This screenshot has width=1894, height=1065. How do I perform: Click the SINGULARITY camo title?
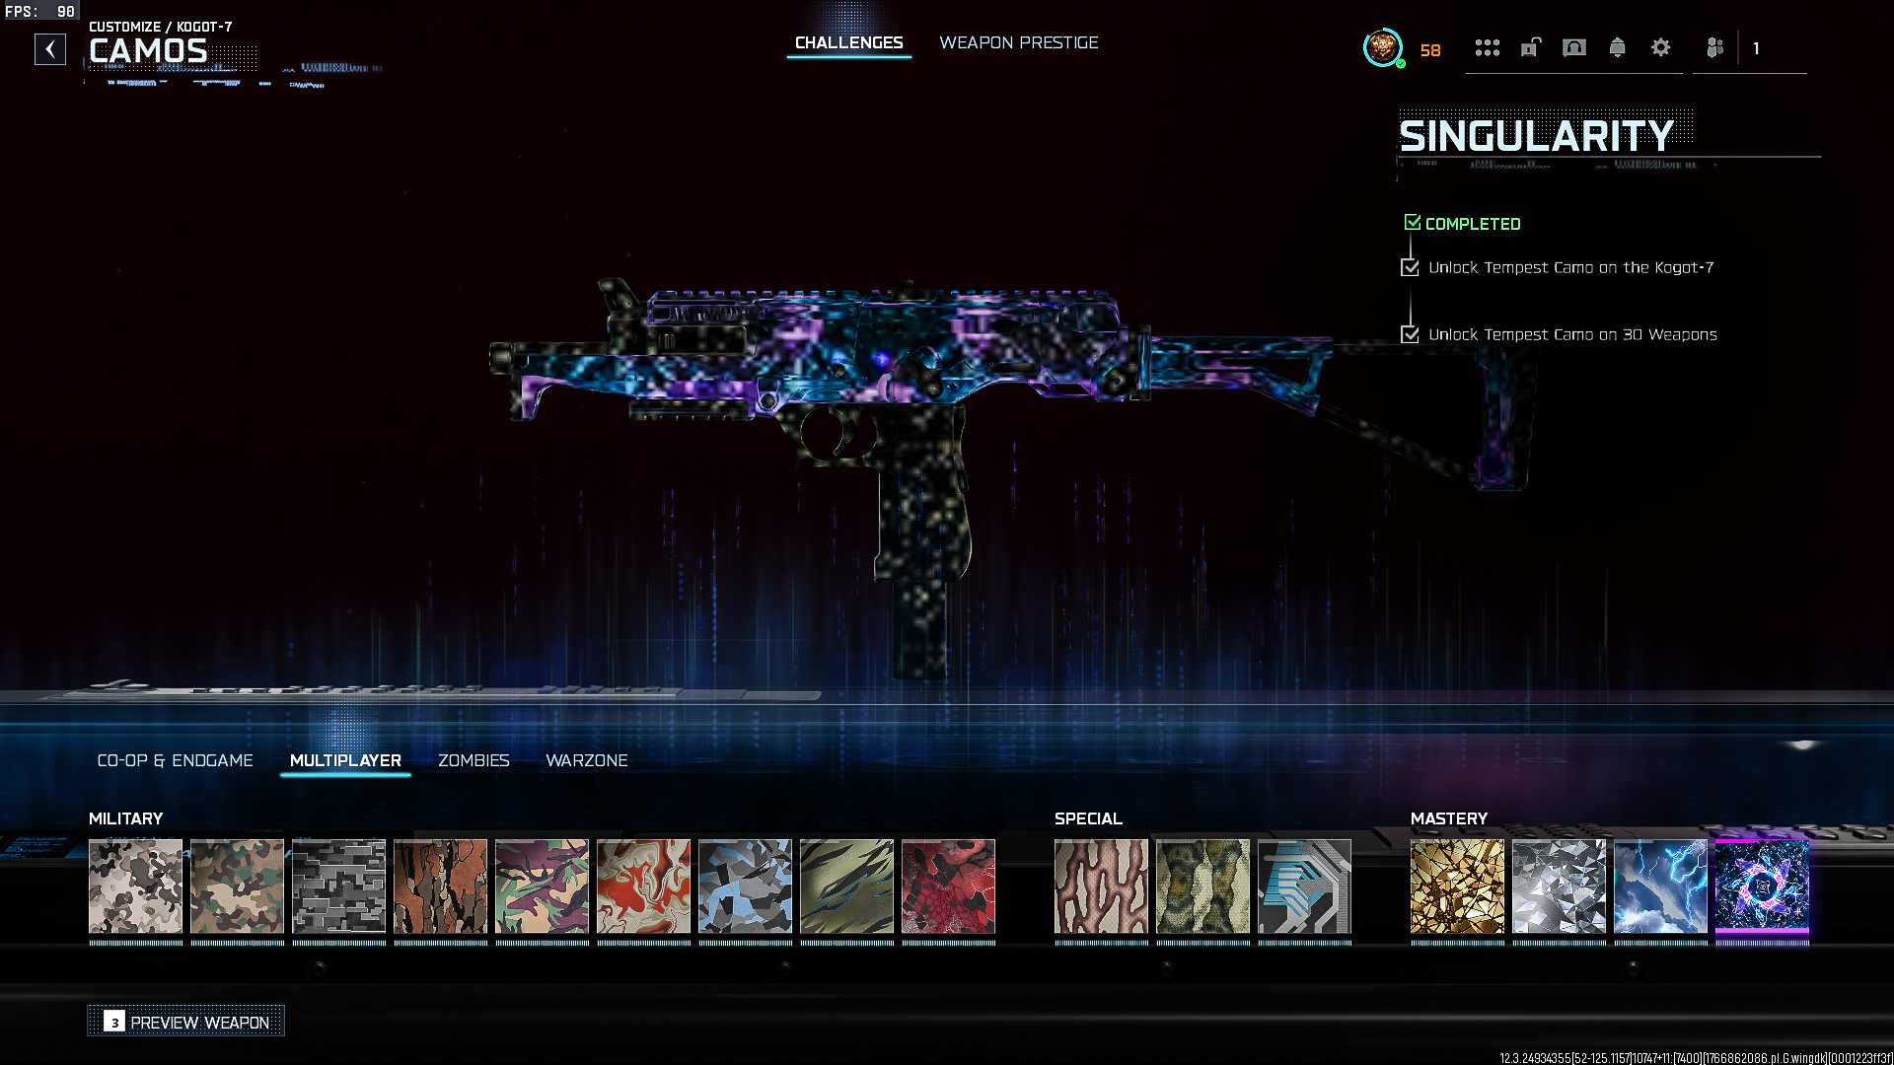pos(1536,136)
